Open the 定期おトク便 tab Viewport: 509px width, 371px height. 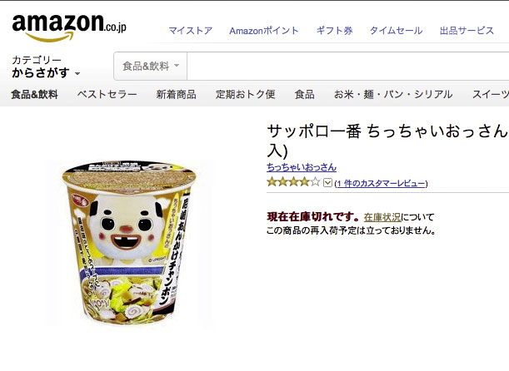246,94
